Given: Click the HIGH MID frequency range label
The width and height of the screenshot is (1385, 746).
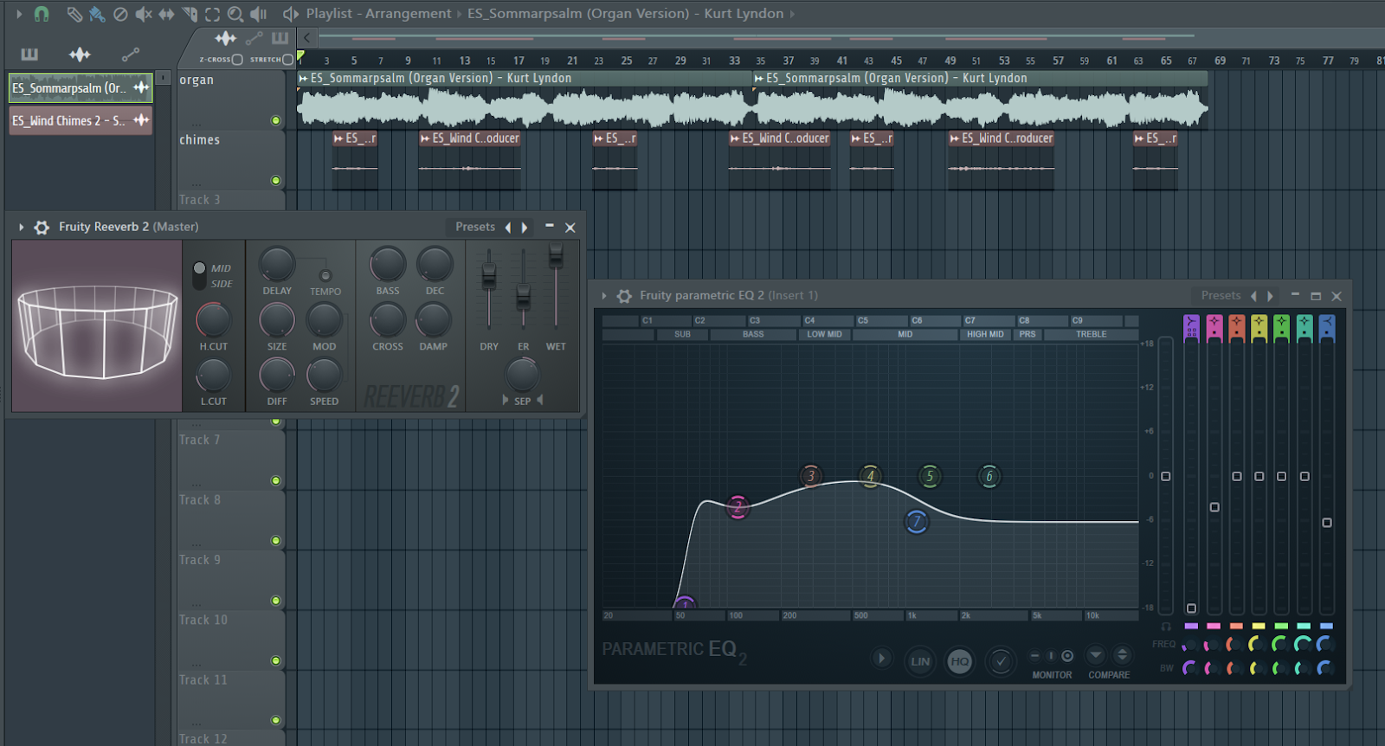Looking at the screenshot, I should [x=985, y=334].
